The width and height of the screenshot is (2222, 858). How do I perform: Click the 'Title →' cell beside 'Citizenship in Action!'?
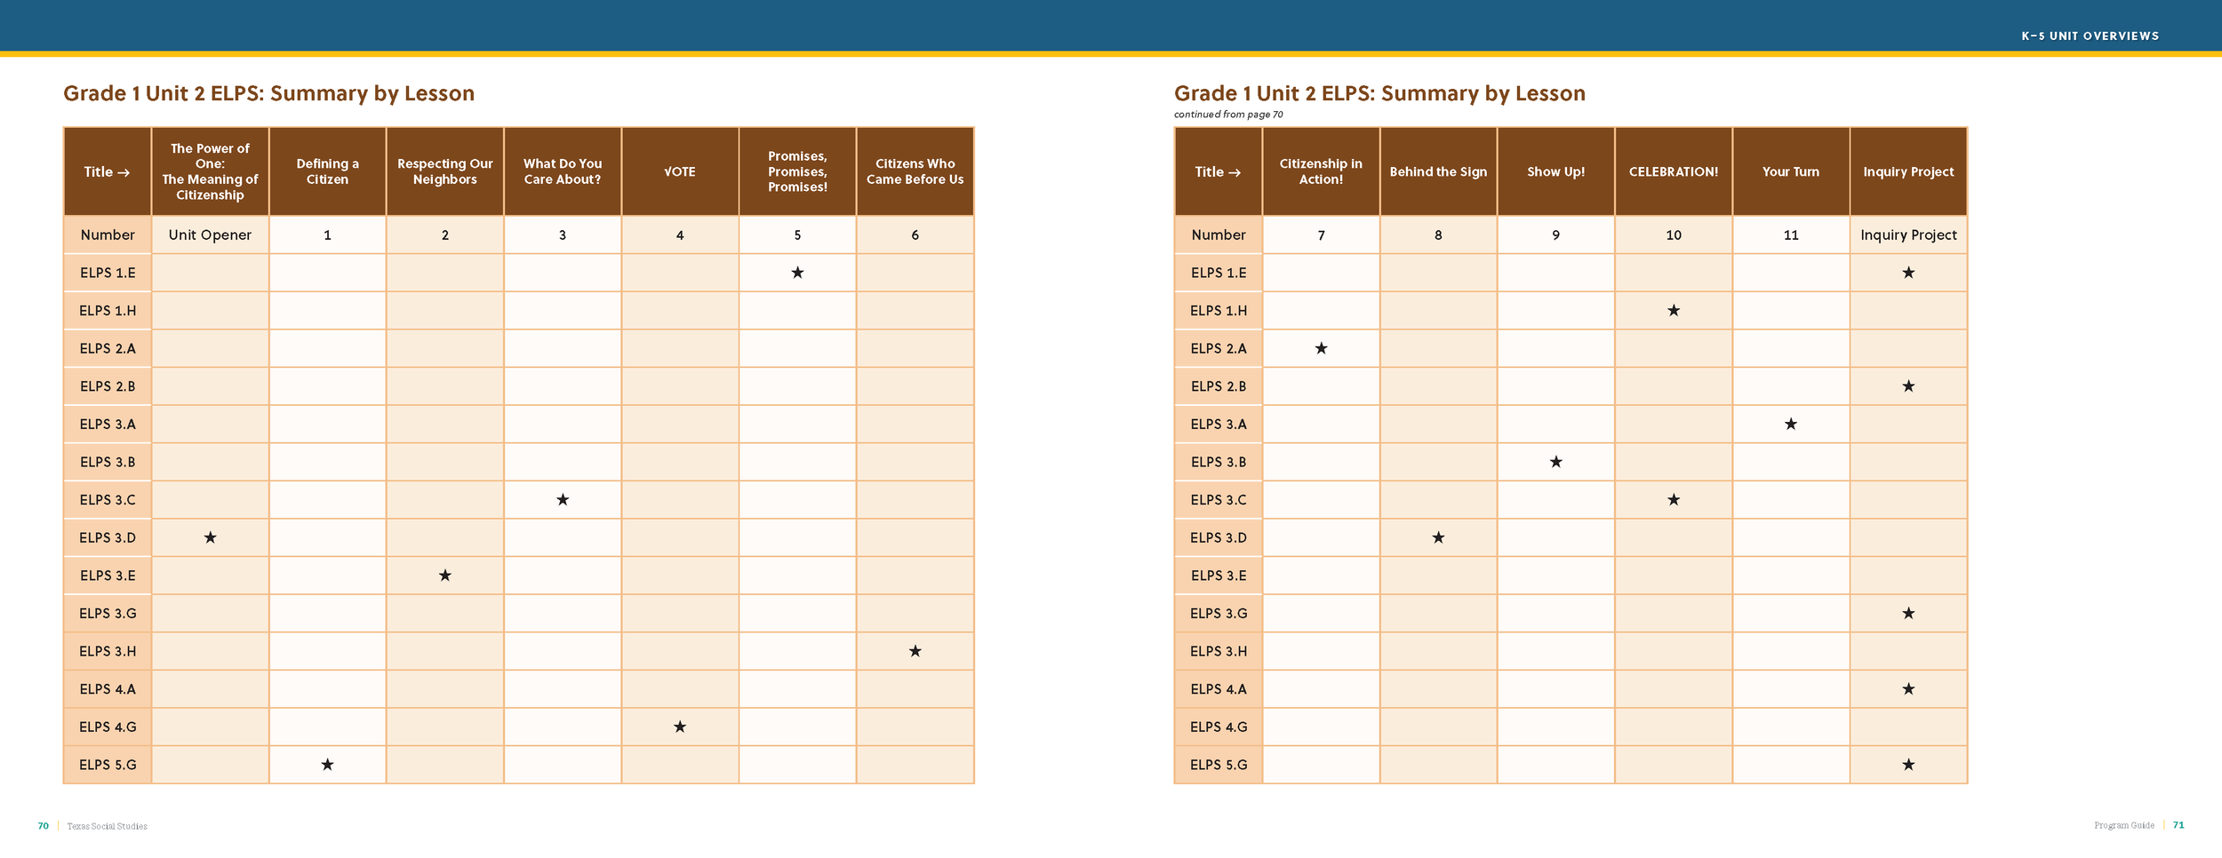(1218, 171)
